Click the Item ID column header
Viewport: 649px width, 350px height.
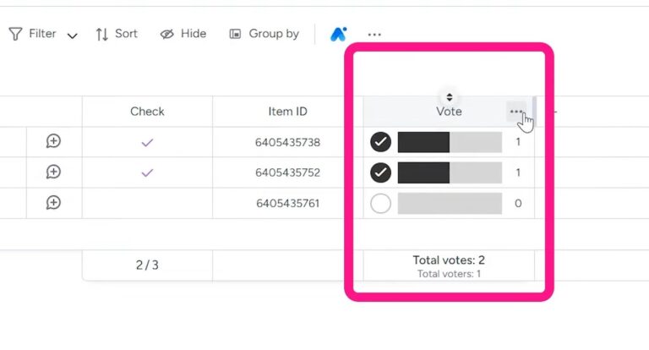pyautogui.click(x=287, y=112)
